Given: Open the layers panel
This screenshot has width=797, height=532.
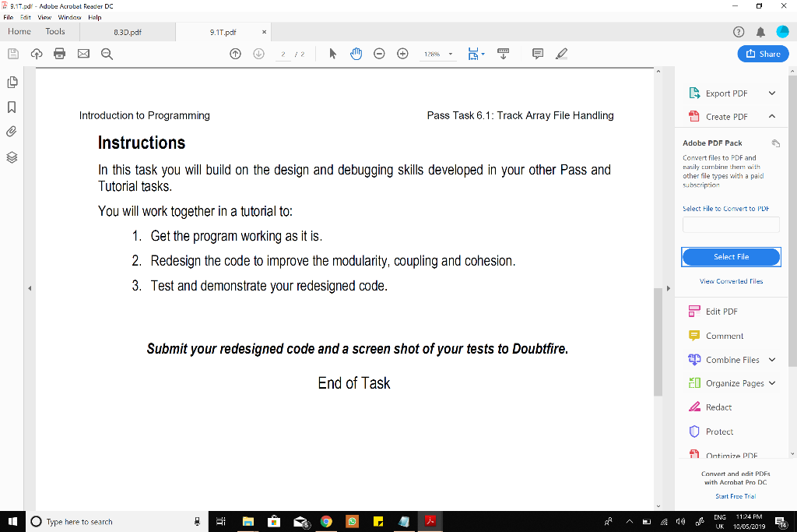Looking at the screenshot, I should pyautogui.click(x=12, y=157).
